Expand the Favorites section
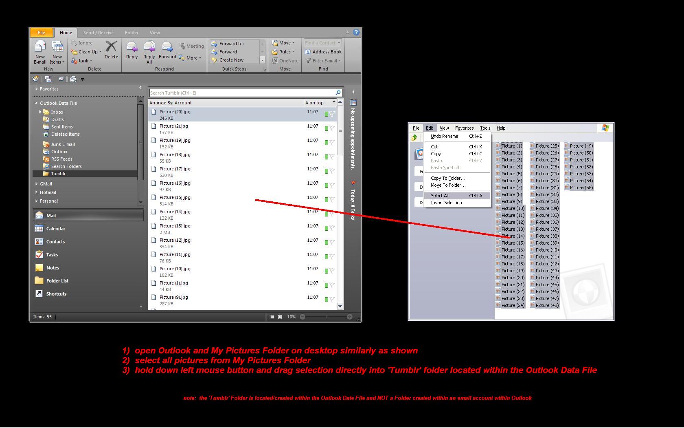The width and height of the screenshot is (684, 428). point(36,89)
